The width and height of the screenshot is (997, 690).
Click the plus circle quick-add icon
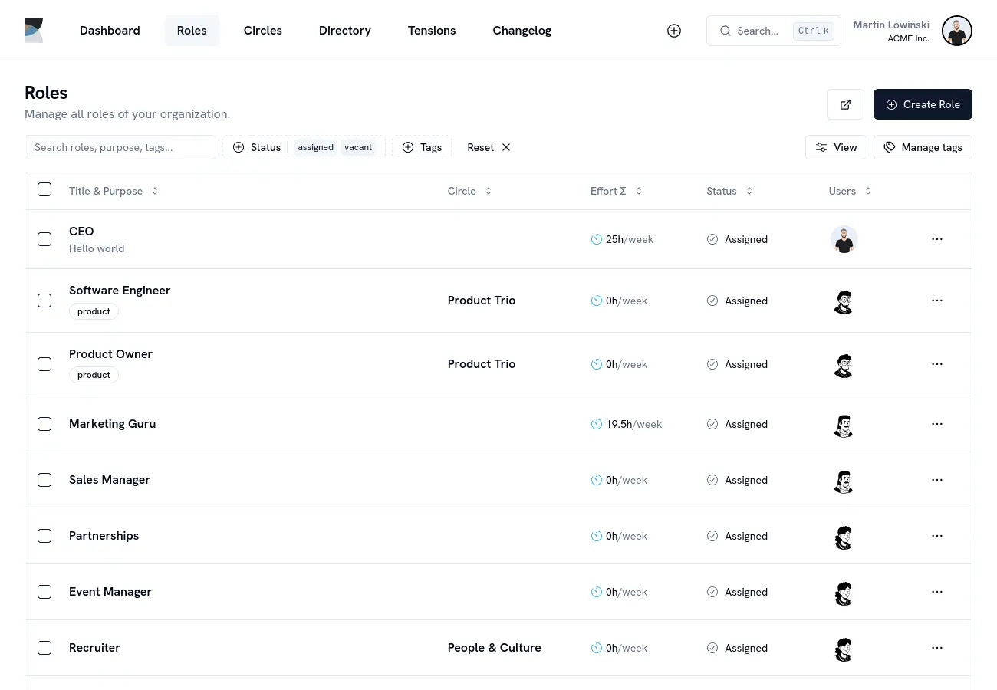click(674, 31)
